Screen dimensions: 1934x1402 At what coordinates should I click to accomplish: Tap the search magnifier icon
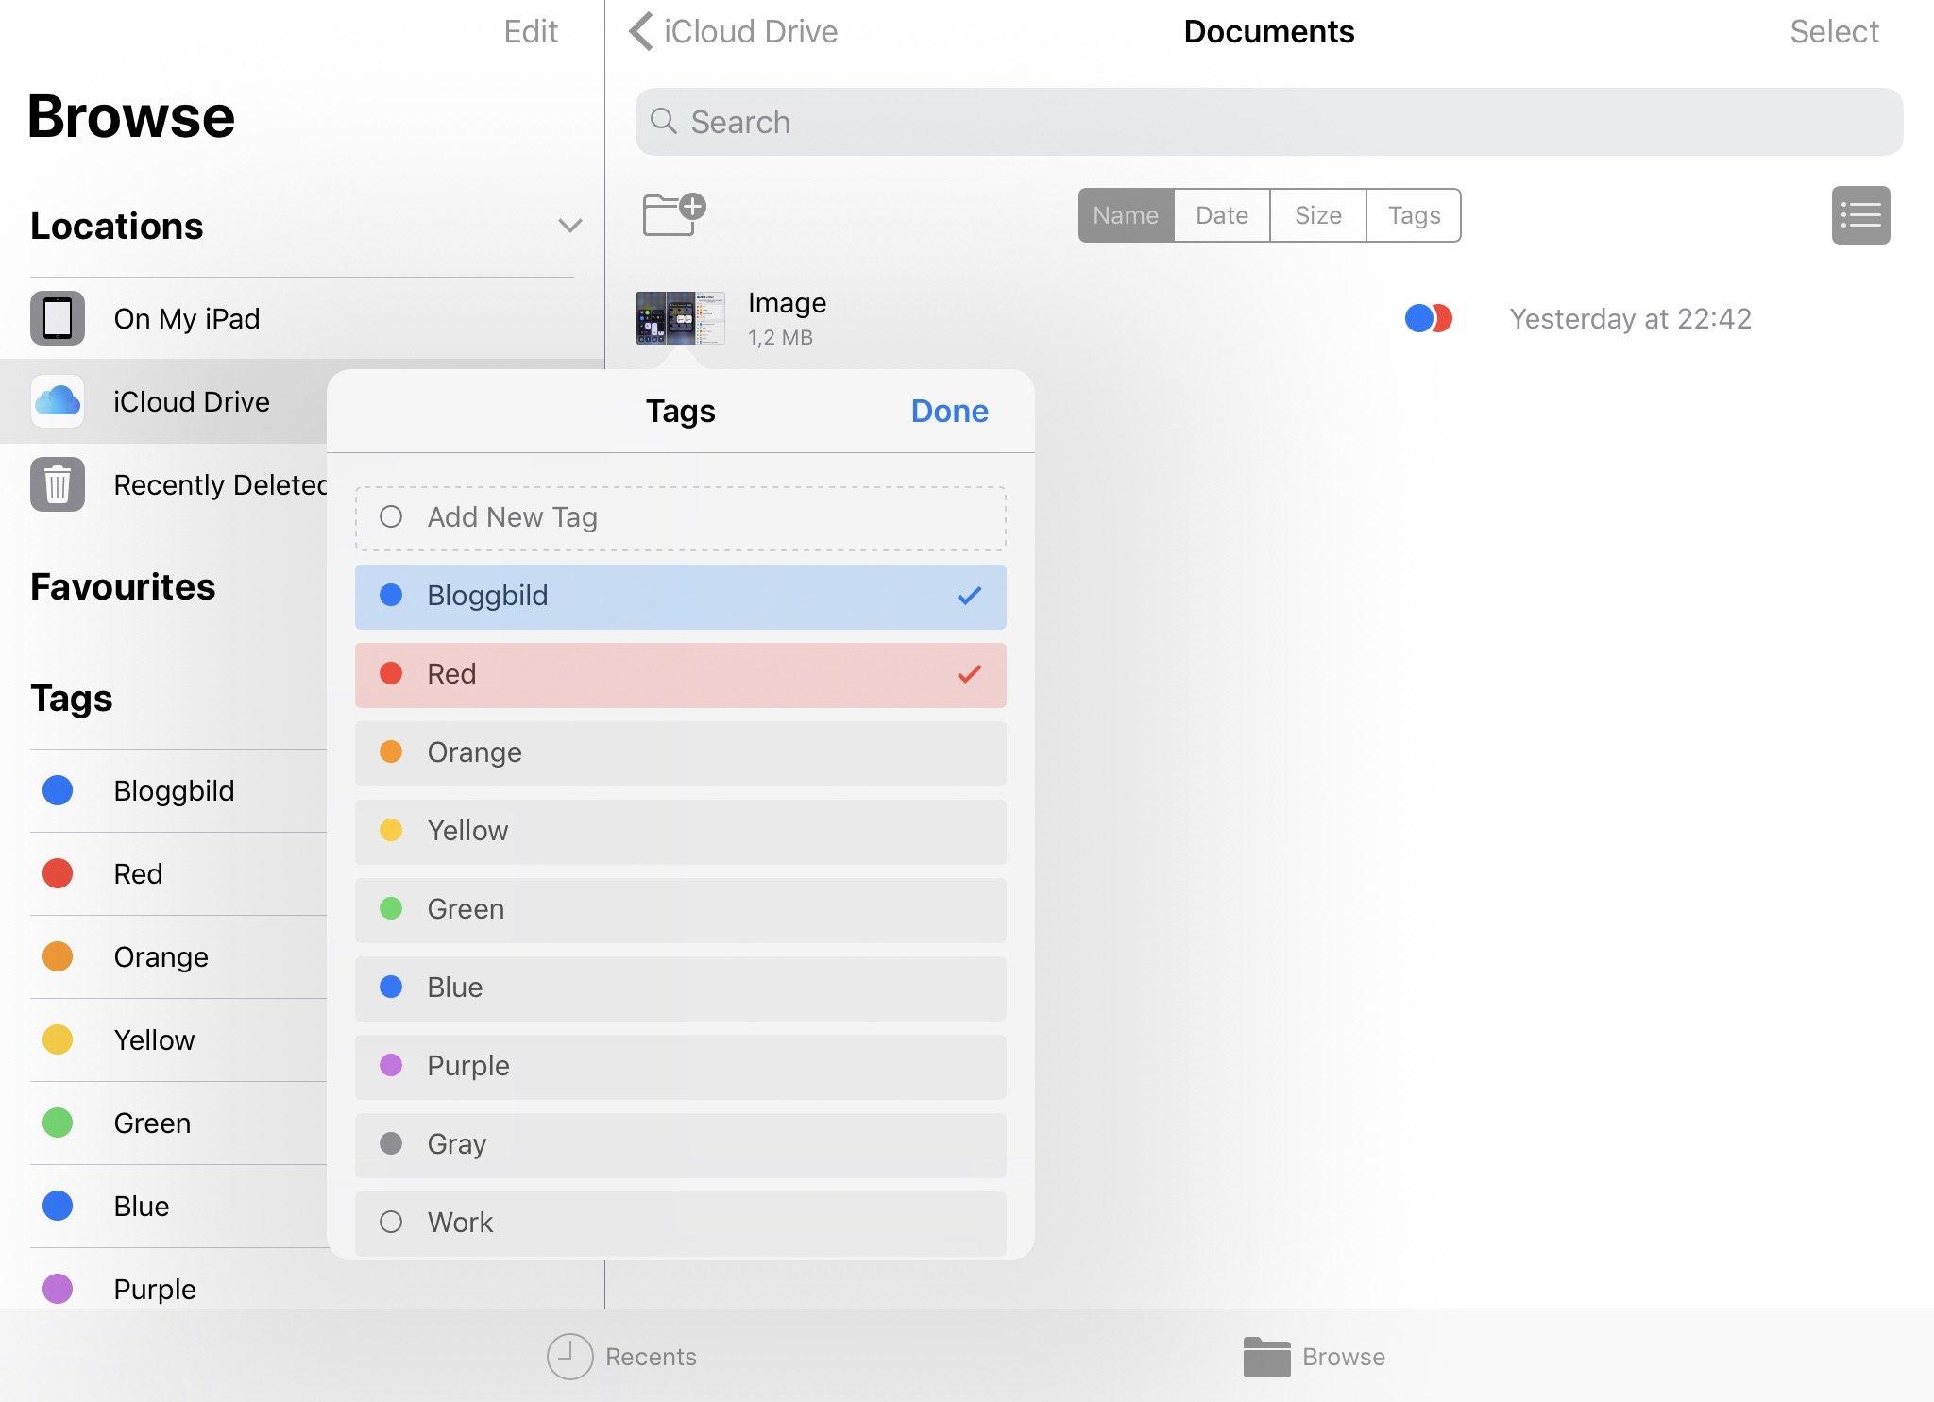pyautogui.click(x=664, y=122)
